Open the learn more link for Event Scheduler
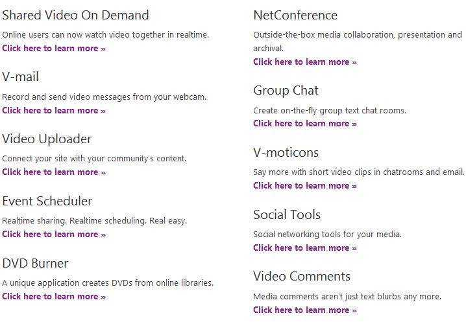The width and height of the screenshot is (466, 322). [54, 234]
